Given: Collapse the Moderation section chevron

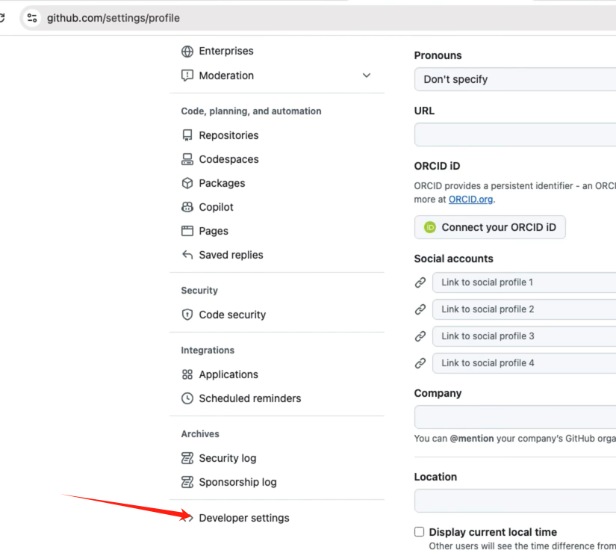Looking at the screenshot, I should point(366,75).
